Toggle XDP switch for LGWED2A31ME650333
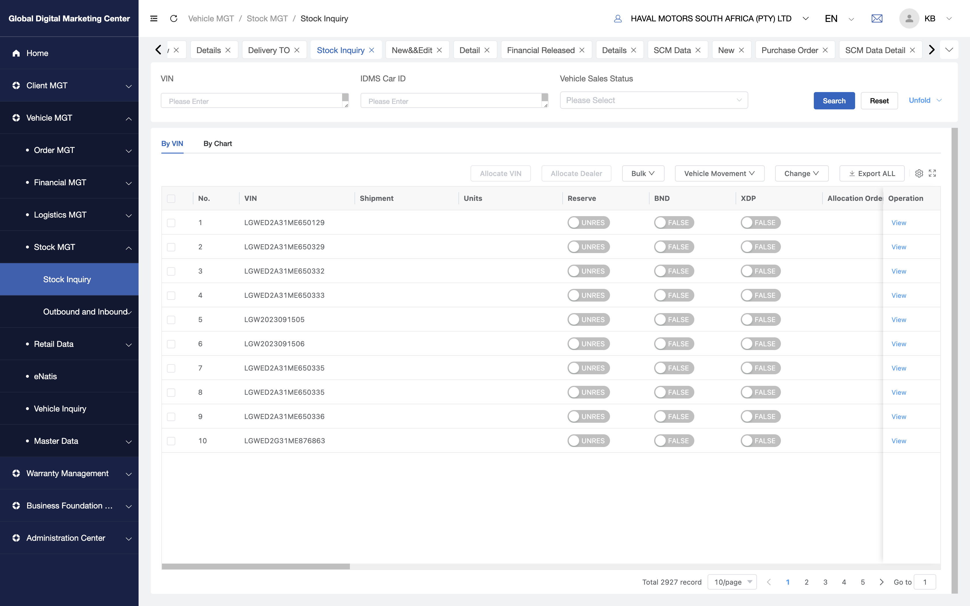Screen dimensions: 970x606 tap(760, 295)
